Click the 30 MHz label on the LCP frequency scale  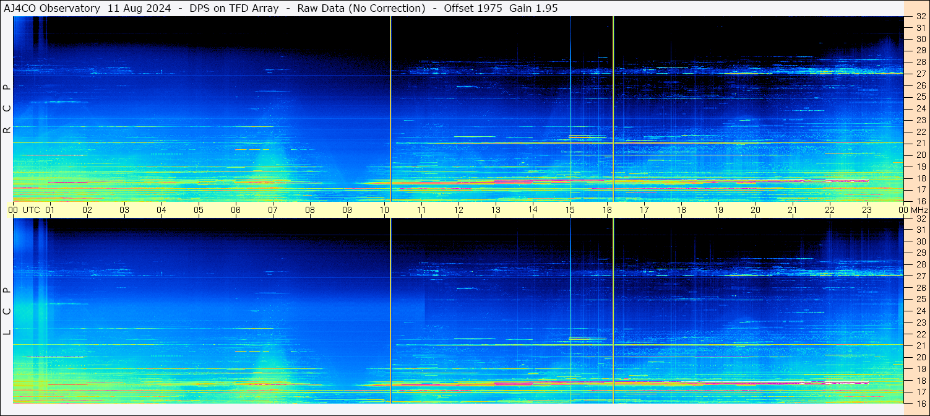point(921,241)
